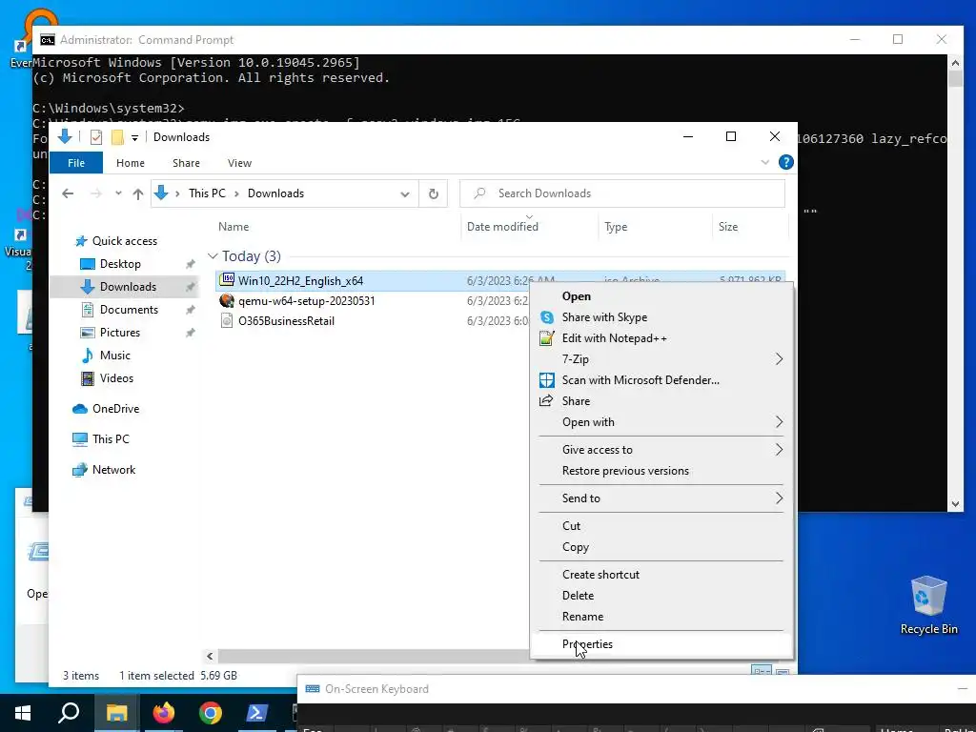Choose Properties from the context menu
The image size is (976, 732).
(661, 644)
